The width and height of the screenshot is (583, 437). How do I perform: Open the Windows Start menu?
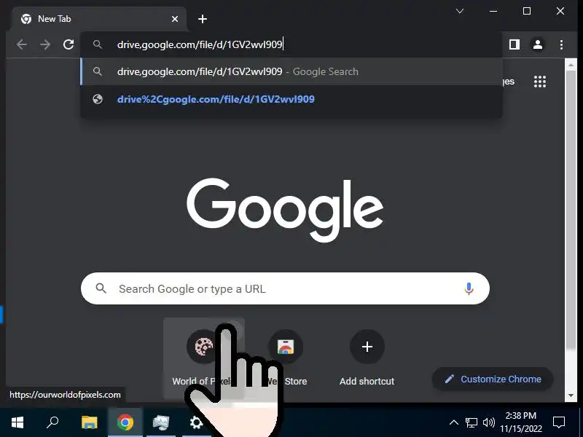click(17, 422)
